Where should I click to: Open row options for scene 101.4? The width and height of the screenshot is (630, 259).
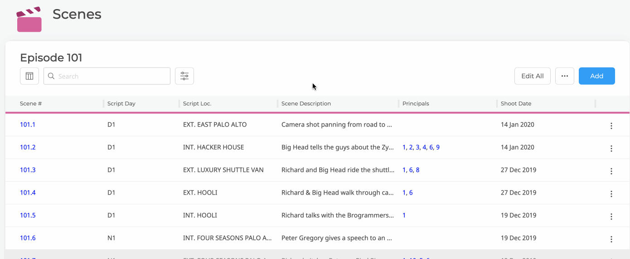click(611, 194)
